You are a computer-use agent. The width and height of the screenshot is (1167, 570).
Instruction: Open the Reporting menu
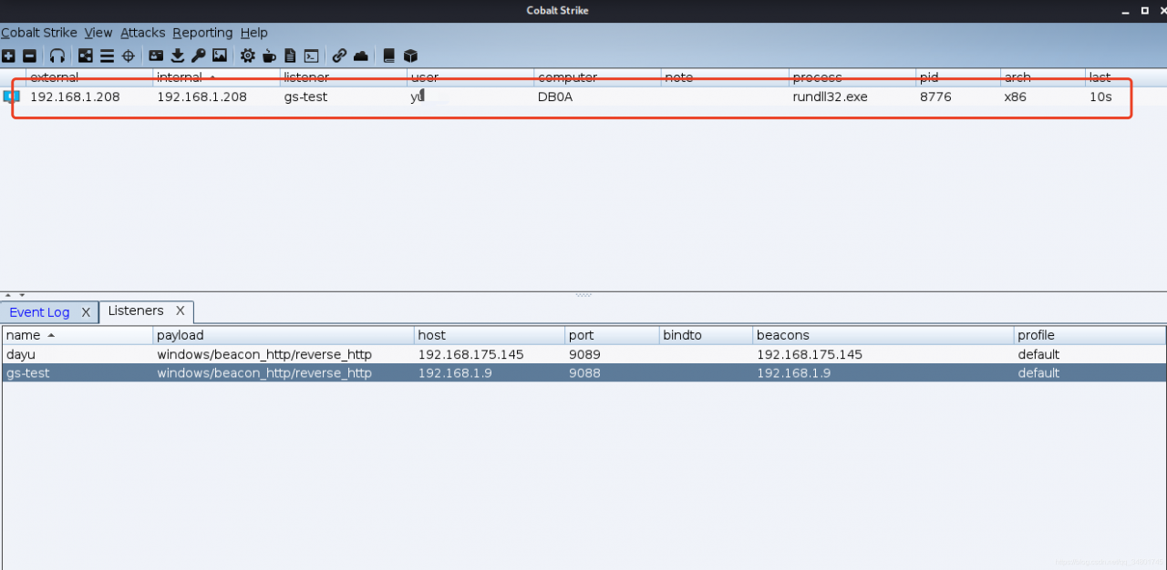pyautogui.click(x=202, y=33)
